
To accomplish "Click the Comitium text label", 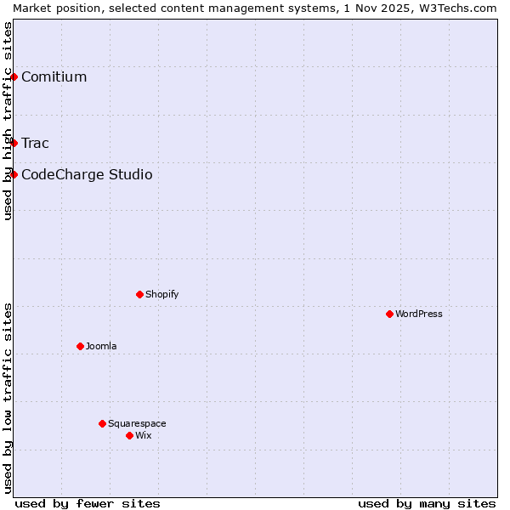I will (x=54, y=77).
